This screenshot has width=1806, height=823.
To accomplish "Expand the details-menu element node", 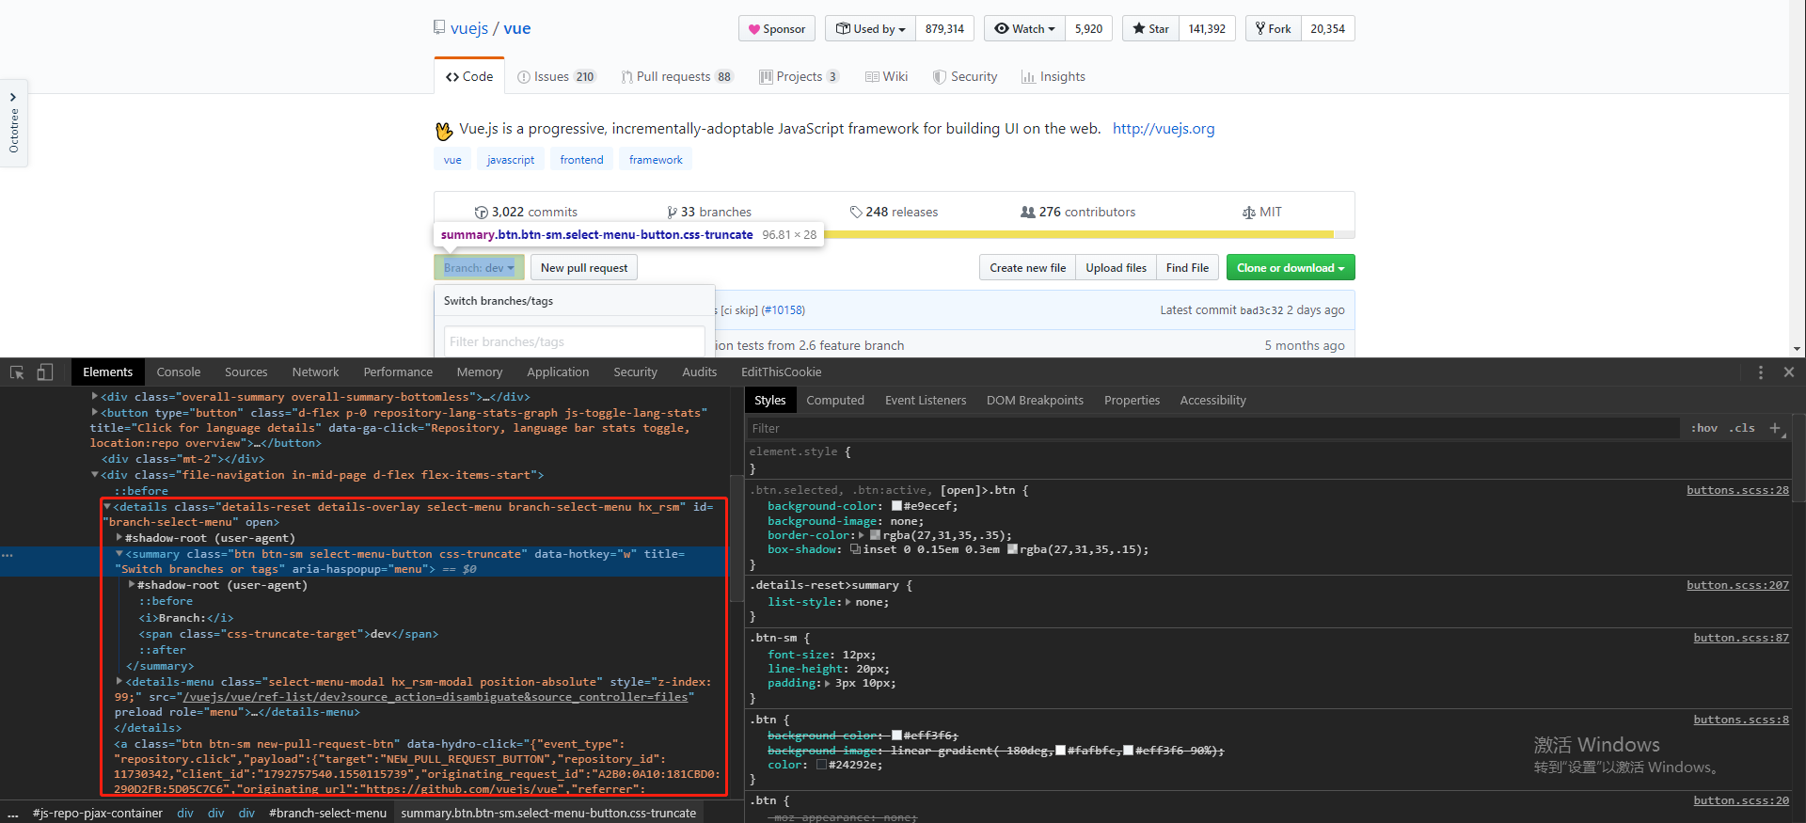I will pyautogui.click(x=119, y=681).
